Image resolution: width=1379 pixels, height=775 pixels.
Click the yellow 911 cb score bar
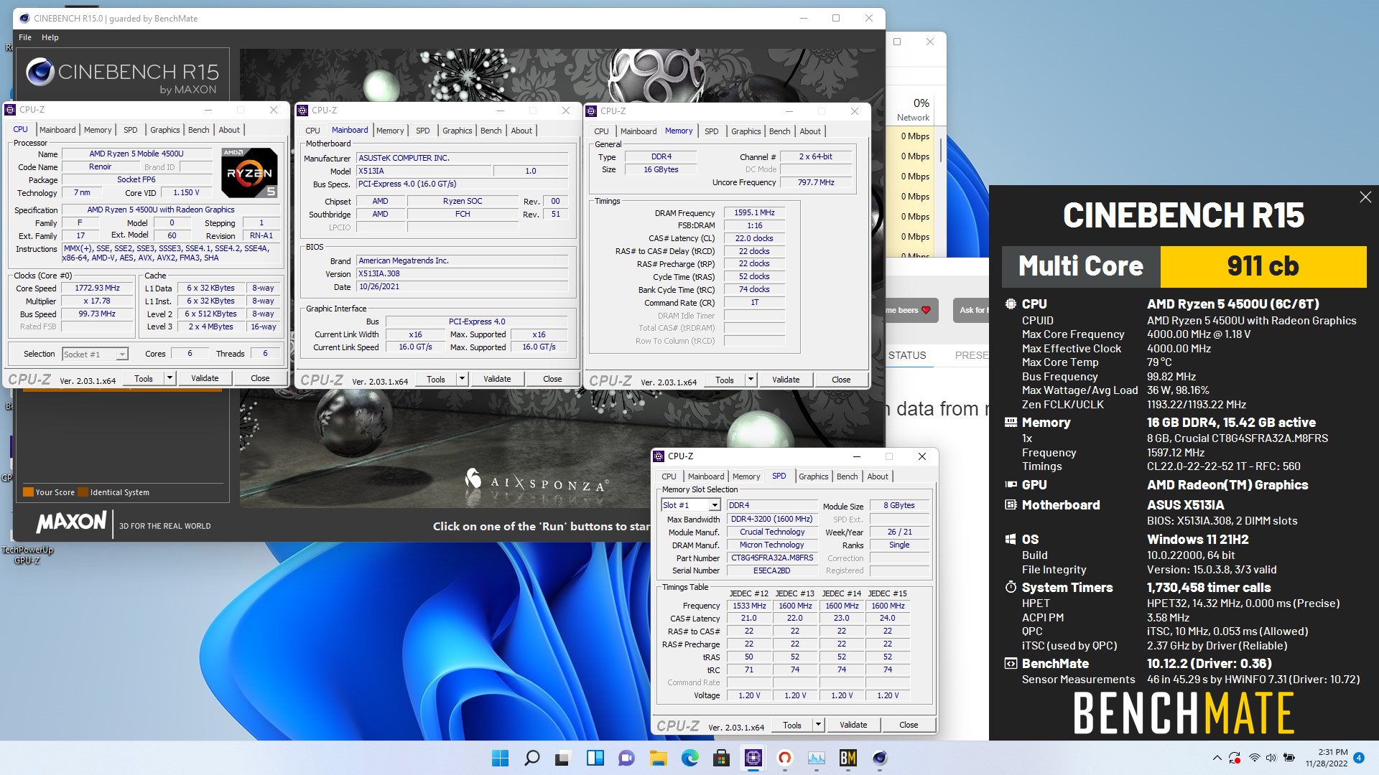tap(1263, 266)
